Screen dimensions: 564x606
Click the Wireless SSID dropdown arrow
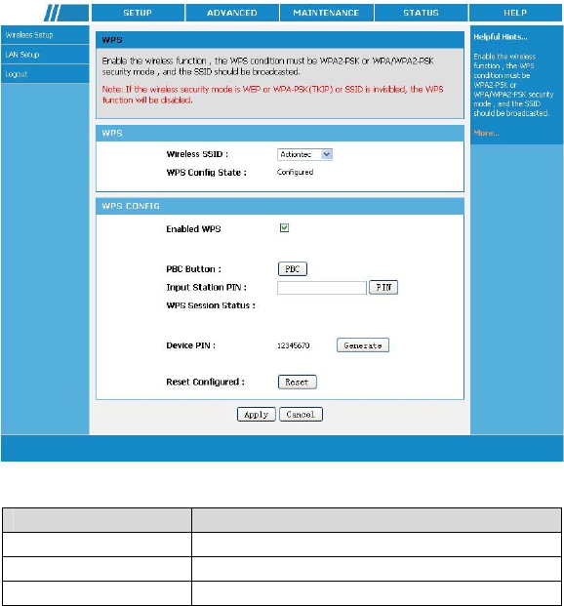pyautogui.click(x=327, y=154)
